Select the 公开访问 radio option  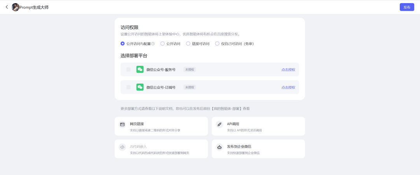pos(162,44)
